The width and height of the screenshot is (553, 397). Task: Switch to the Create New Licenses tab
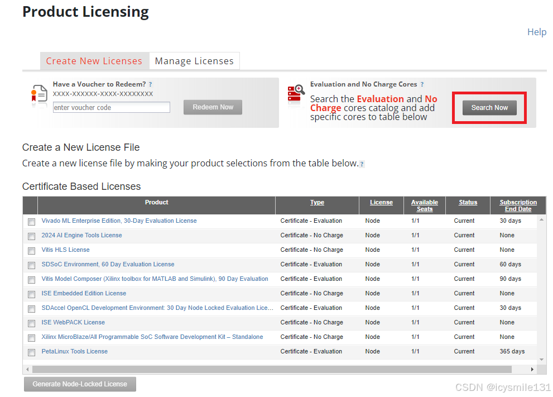click(94, 61)
